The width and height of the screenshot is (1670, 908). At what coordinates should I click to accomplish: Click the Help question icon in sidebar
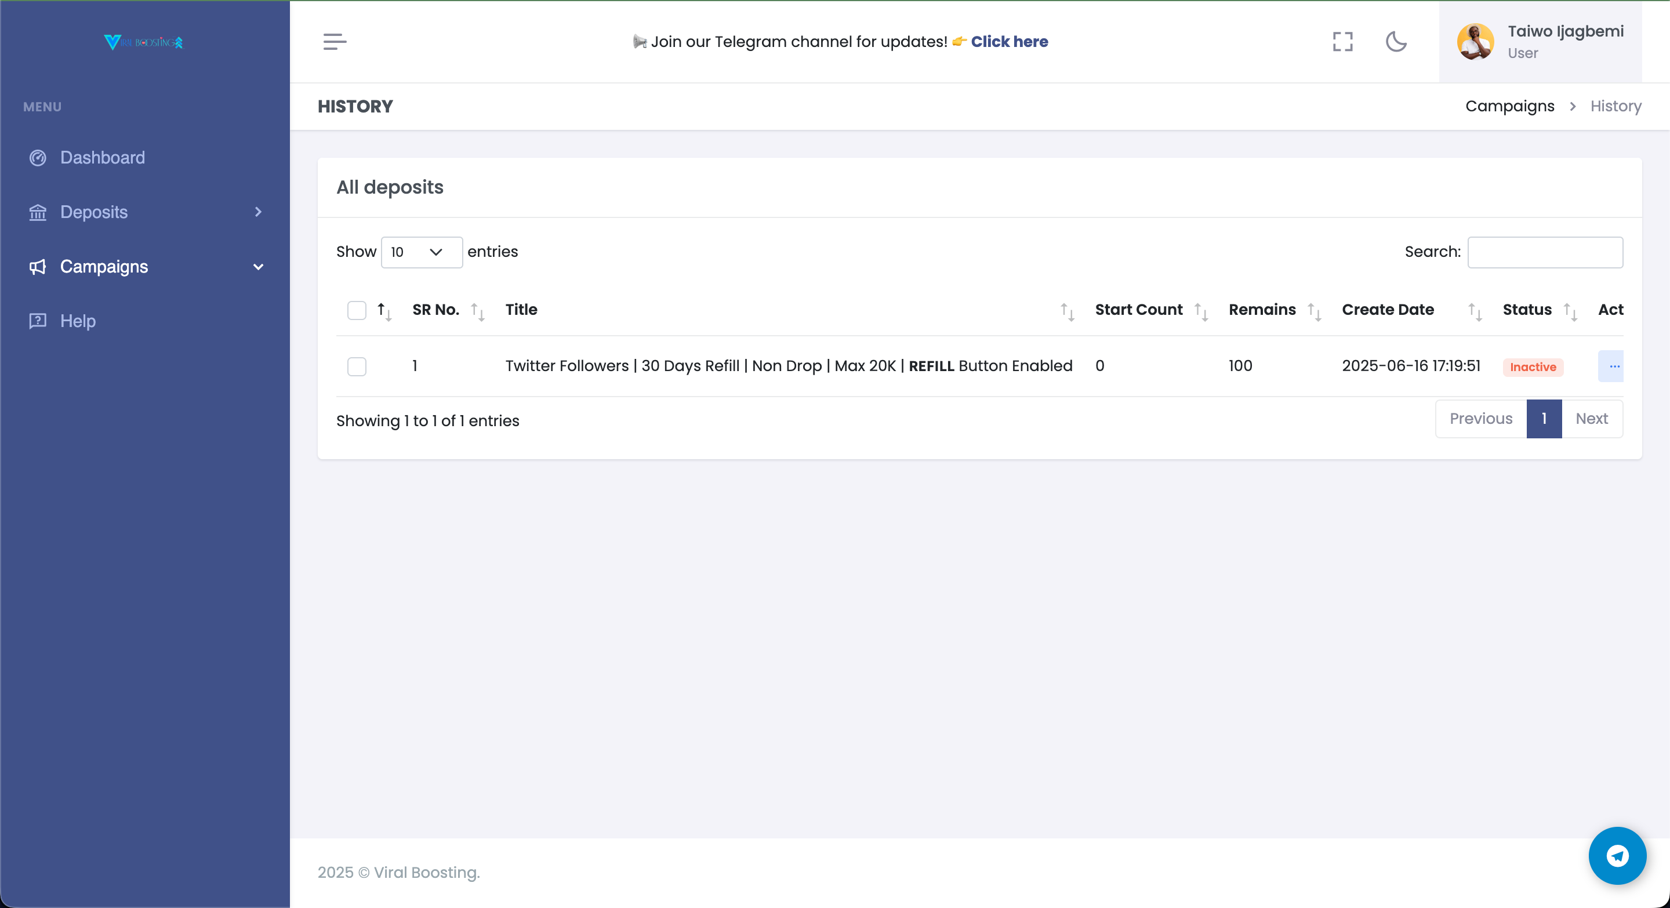38,321
